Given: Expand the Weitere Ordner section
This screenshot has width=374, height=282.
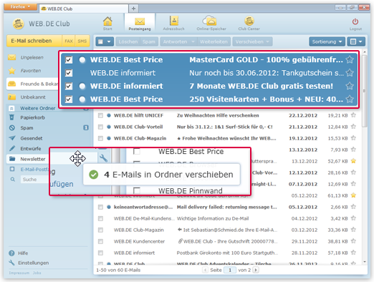Looking at the screenshot, I should point(37,108).
